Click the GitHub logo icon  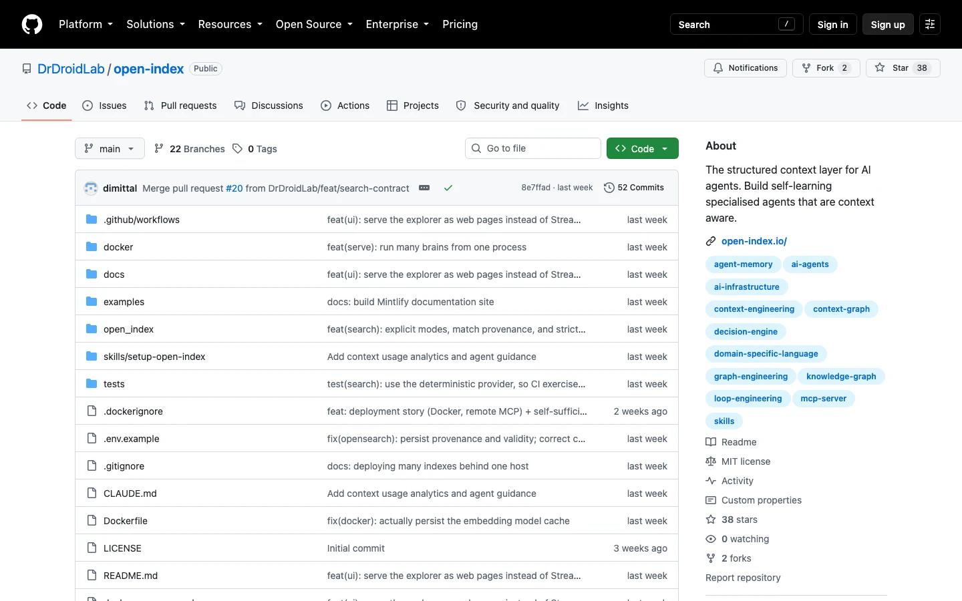(x=32, y=24)
